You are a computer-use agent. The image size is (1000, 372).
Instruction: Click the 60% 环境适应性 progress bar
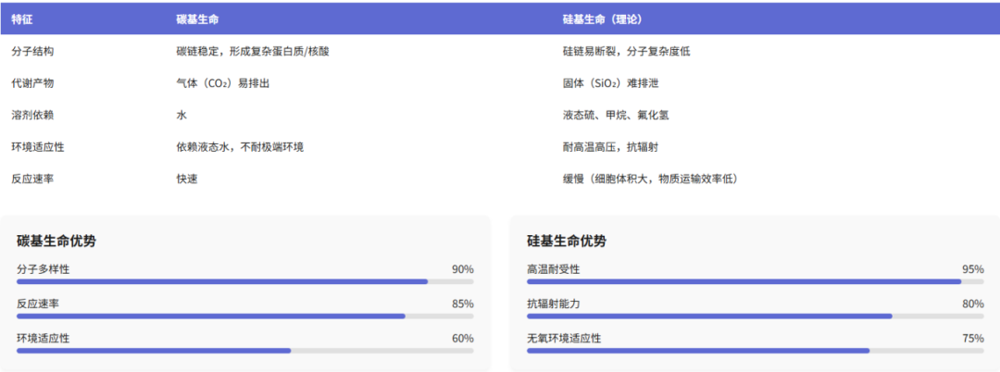[245, 351]
